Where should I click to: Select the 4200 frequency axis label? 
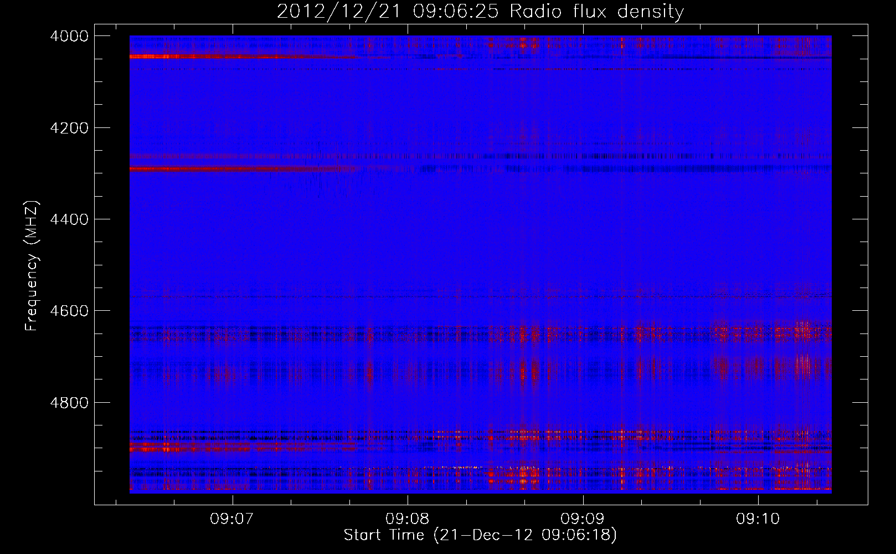pos(69,128)
